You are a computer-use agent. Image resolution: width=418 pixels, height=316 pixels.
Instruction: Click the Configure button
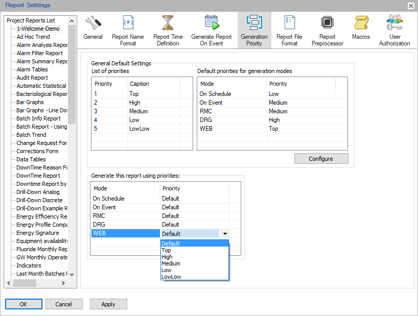pyautogui.click(x=321, y=158)
